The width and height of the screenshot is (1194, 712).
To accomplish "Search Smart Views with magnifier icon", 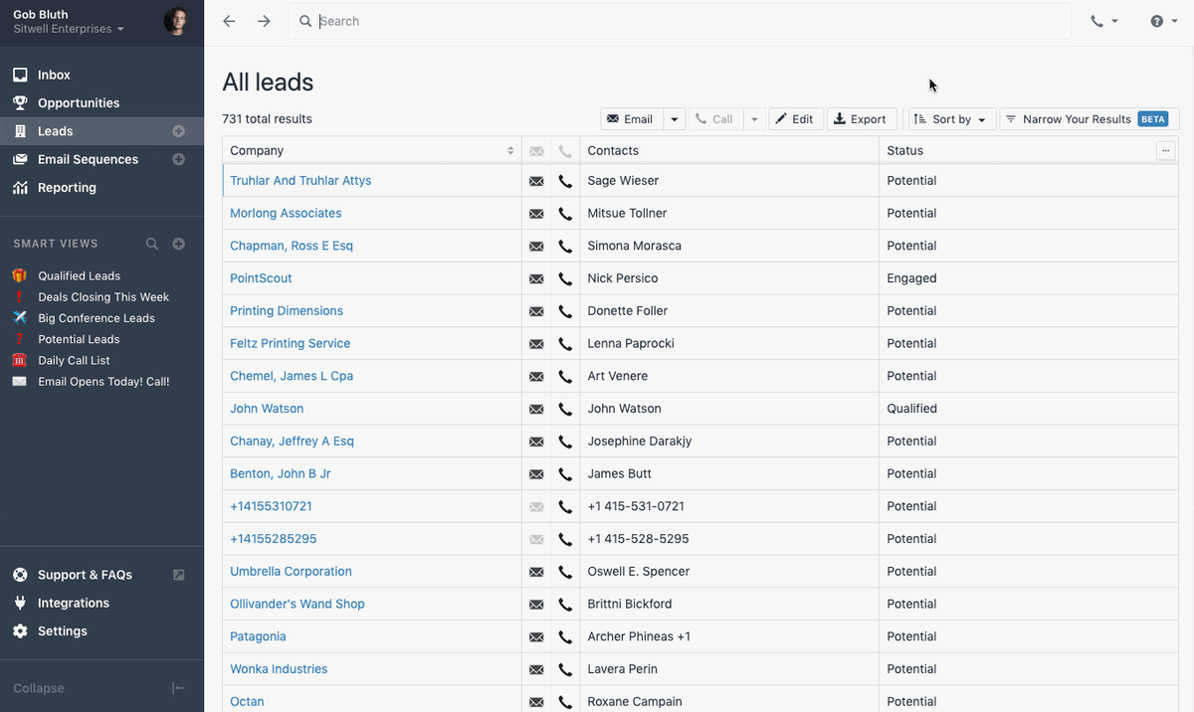I will (152, 244).
